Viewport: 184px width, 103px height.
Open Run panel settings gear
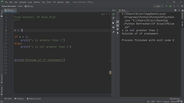click(x=175, y=10)
